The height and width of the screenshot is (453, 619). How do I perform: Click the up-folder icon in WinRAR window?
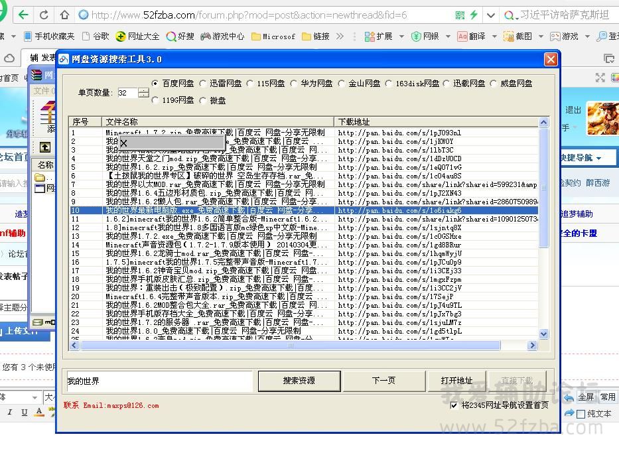pyautogui.click(x=45, y=148)
